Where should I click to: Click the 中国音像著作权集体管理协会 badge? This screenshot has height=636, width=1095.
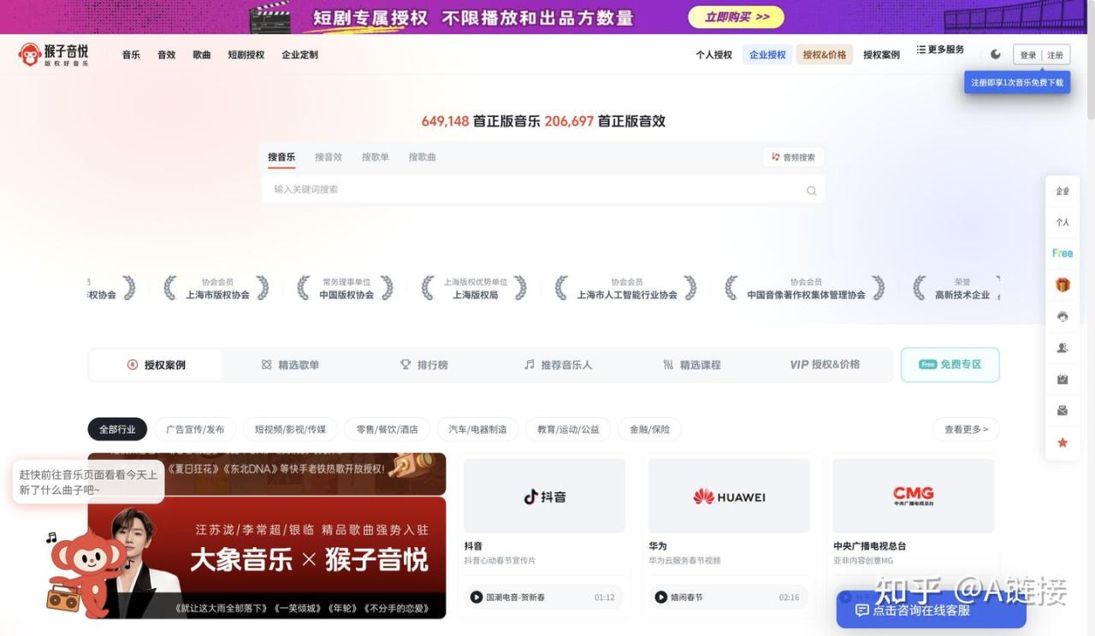[805, 288]
